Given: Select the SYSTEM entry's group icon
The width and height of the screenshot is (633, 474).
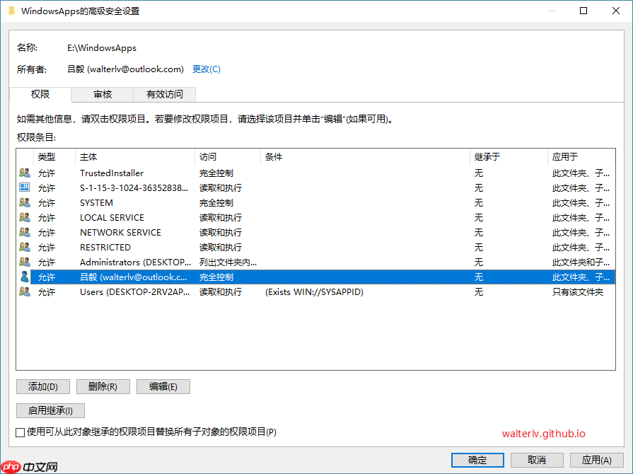Looking at the screenshot, I should [23, 202].
